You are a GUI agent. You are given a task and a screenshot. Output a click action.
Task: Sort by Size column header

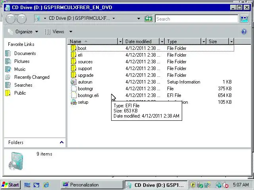(218, 42)
